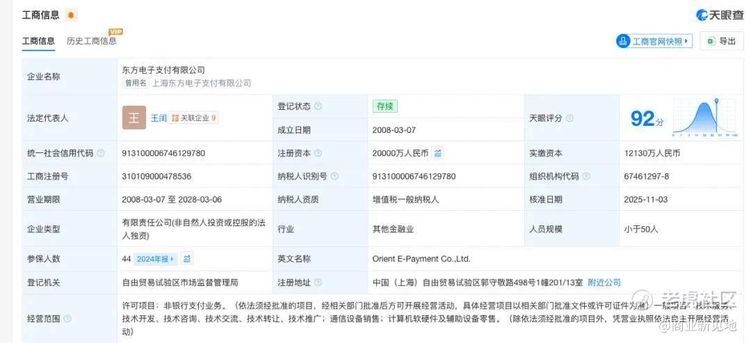Switch to the 工商信息 tab
The image size is (751, 343).
[x=38, y=41]
